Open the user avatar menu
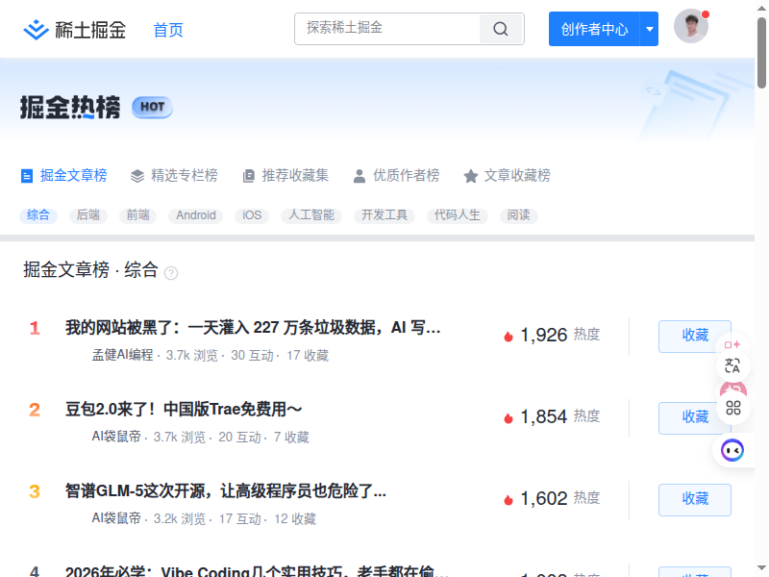 pos(690,27)
